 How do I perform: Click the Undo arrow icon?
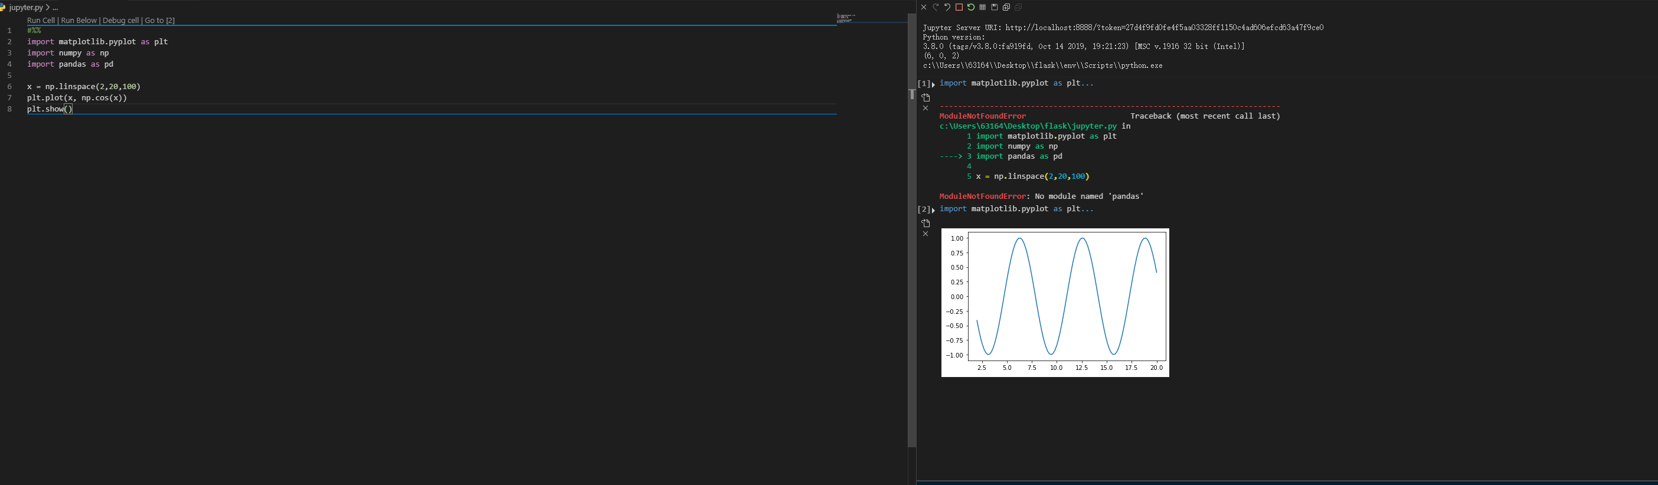point(947,8)
